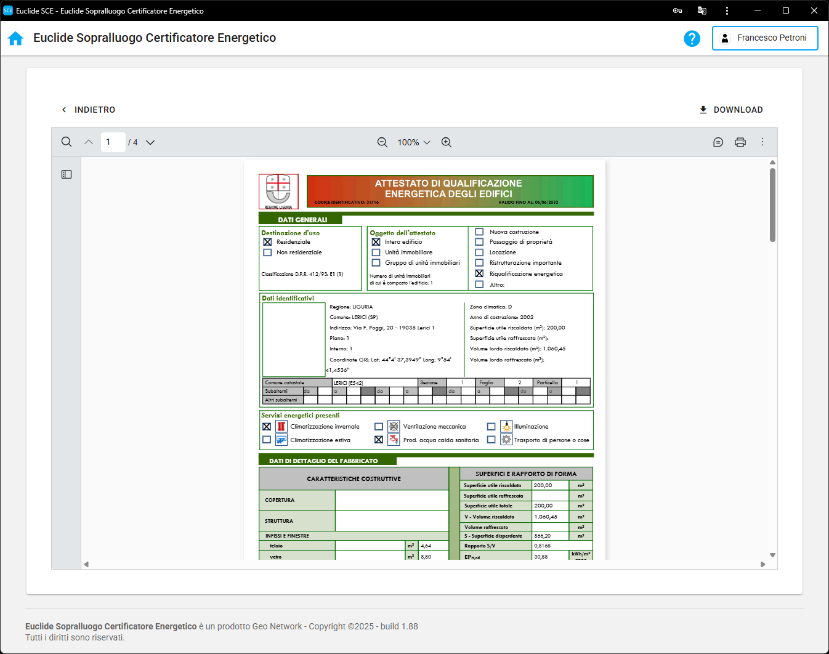Go to next PDF page
The height and width of the screenshot is (654, 829).
click(x=150, y=142)
